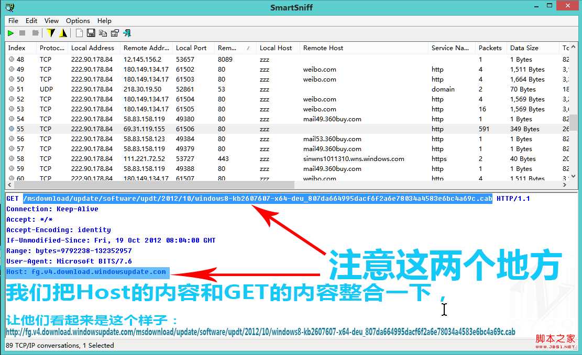
Task: Sort by Remote Host column header
Action: point(364,48)
